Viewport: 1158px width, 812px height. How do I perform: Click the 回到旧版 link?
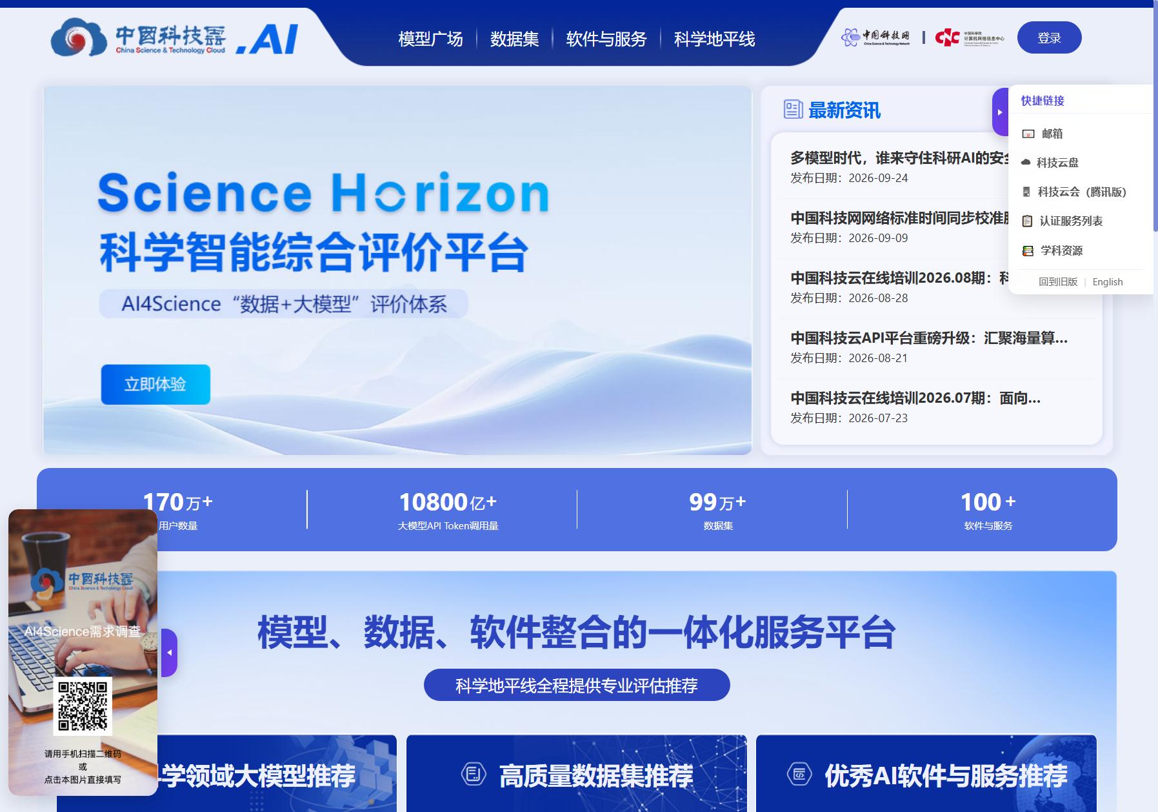tap(1058, 282)
